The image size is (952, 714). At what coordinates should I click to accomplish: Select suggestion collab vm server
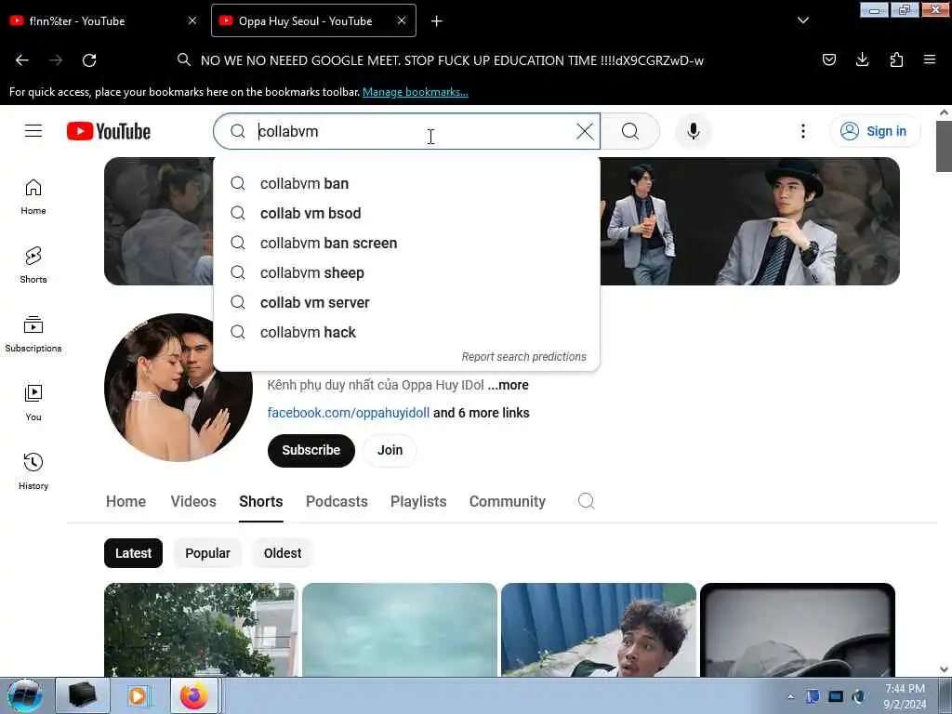tap(407, 302)
